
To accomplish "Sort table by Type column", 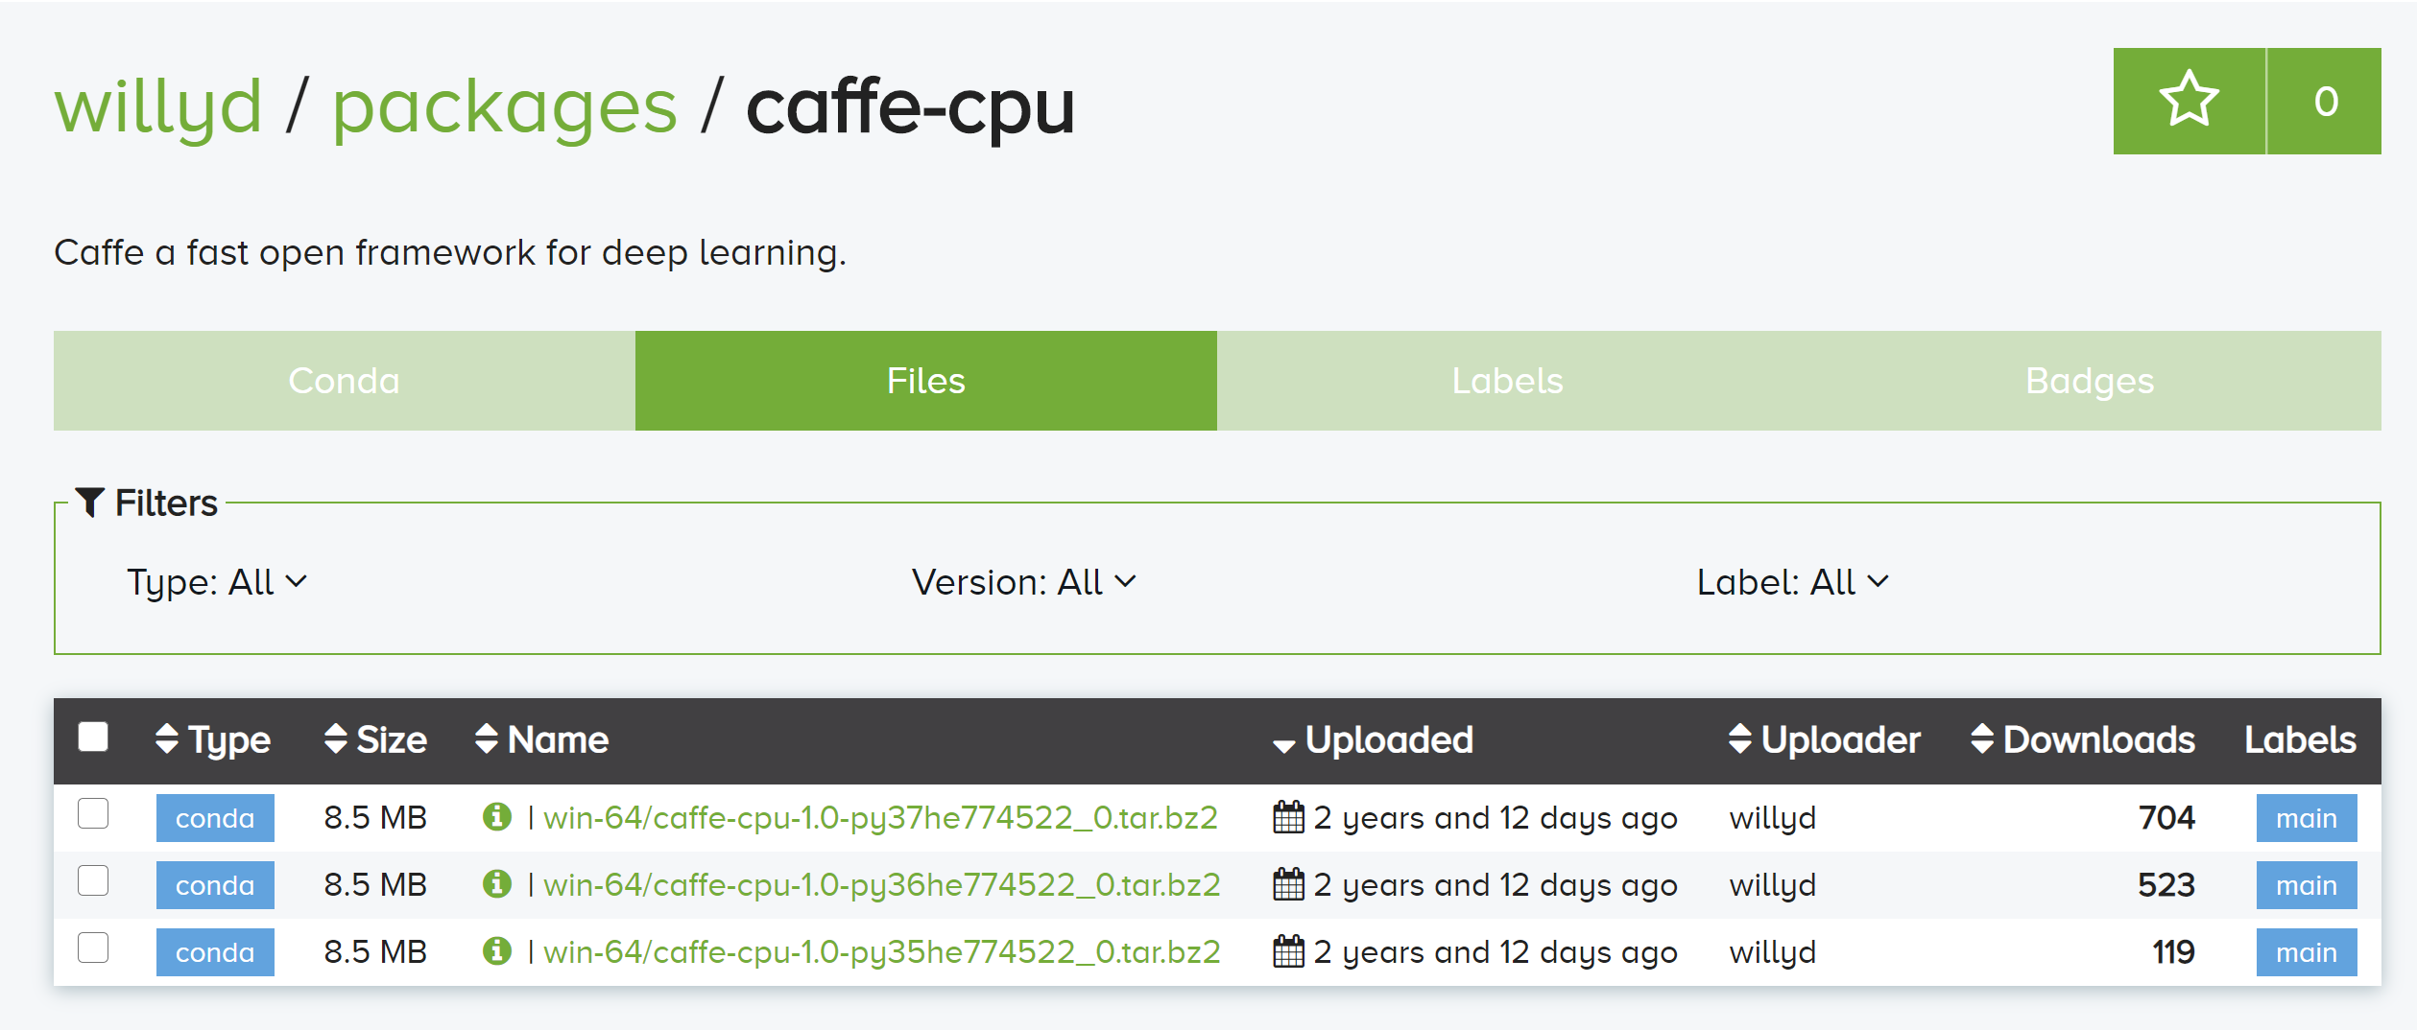I will coord(213,739).
